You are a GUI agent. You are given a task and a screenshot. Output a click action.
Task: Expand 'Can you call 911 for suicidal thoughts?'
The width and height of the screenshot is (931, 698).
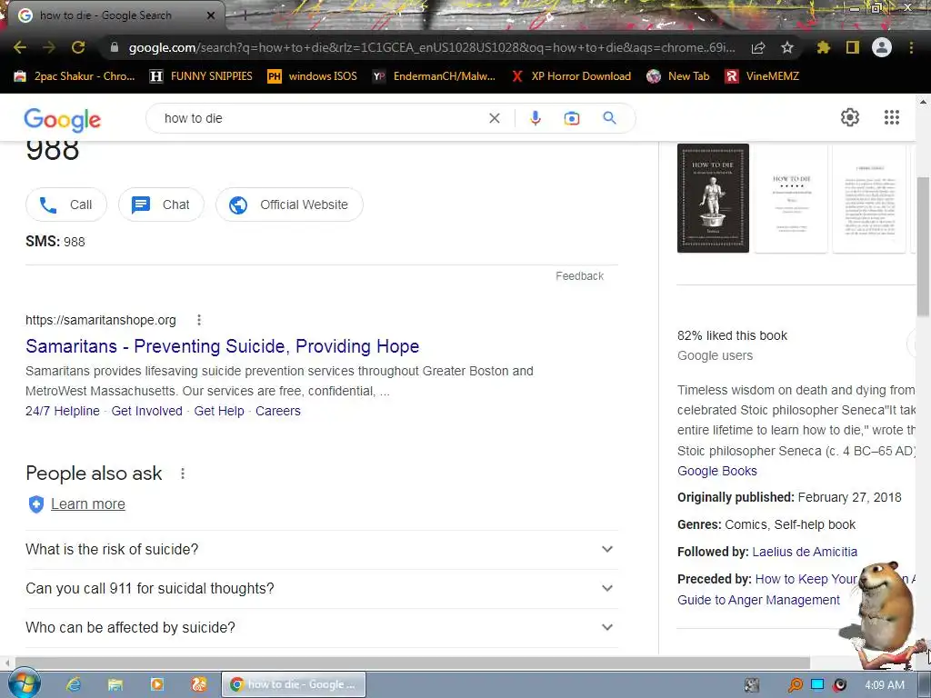click(321, 589)
